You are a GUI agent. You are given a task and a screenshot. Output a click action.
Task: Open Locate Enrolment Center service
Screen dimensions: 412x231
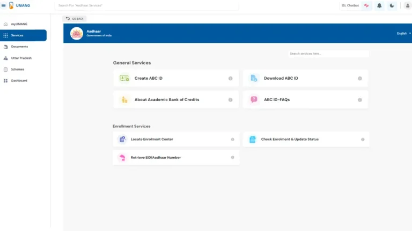[x=176, y=139]
